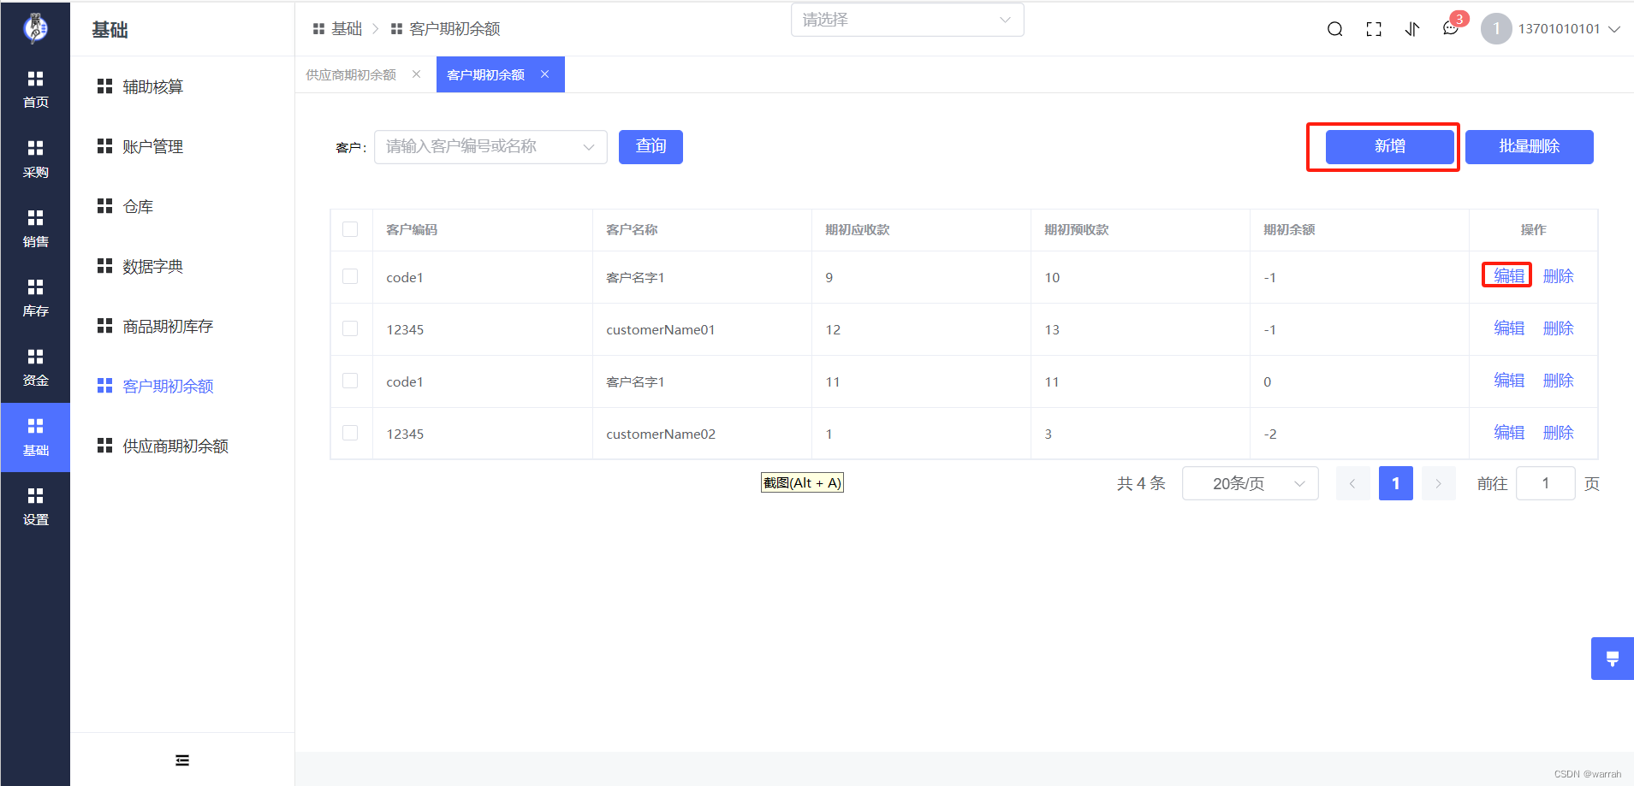Click the 批量删除 button
The image size is (1634, 786).
pyautogui.click(x=1529, y=146)
